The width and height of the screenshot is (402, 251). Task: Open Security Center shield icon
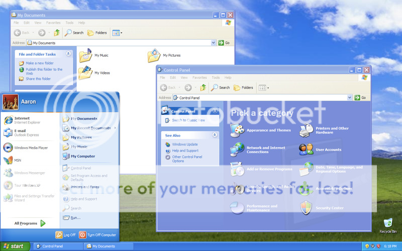point(306,208)
